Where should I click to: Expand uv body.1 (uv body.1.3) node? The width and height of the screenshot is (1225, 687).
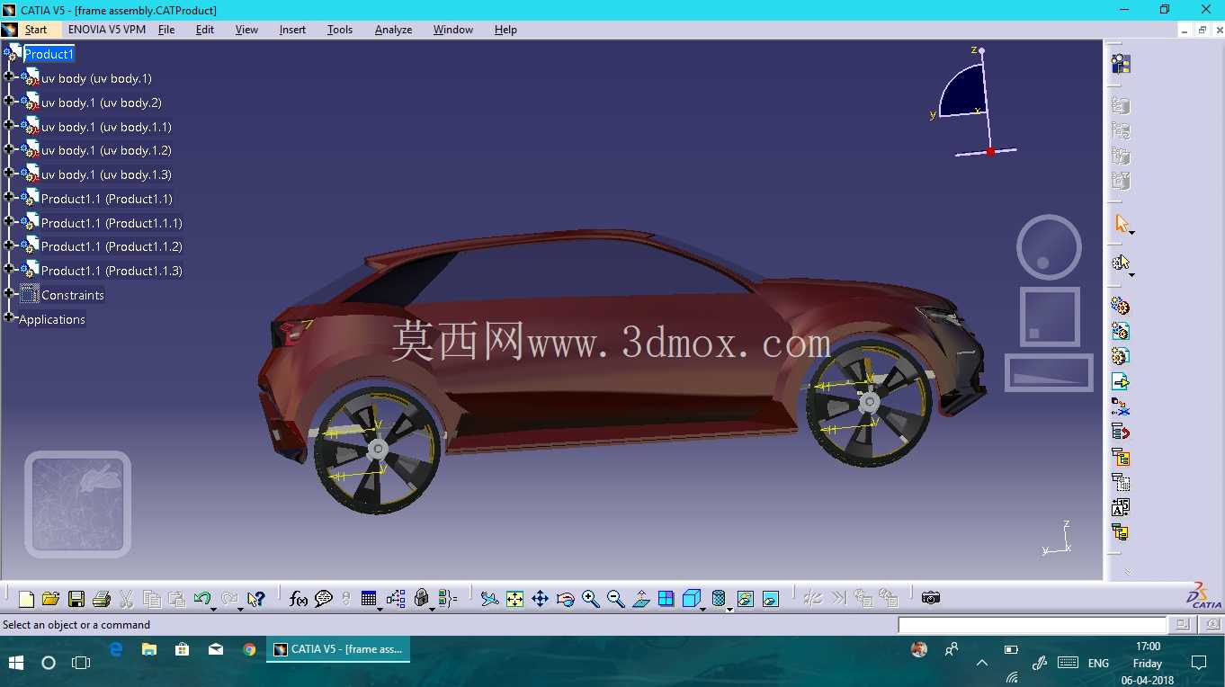pyautogui.click(x=9, y=174)
